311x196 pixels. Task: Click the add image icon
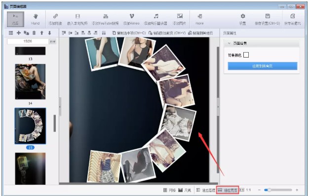180,16
